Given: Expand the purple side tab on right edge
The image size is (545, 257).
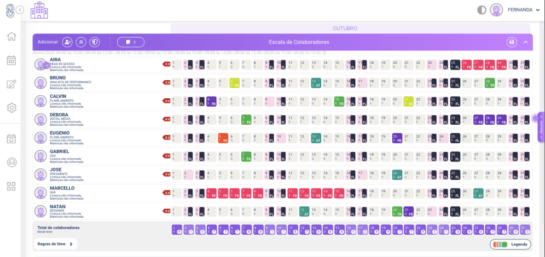Looking at the screenshot, I should coord(541,126).
